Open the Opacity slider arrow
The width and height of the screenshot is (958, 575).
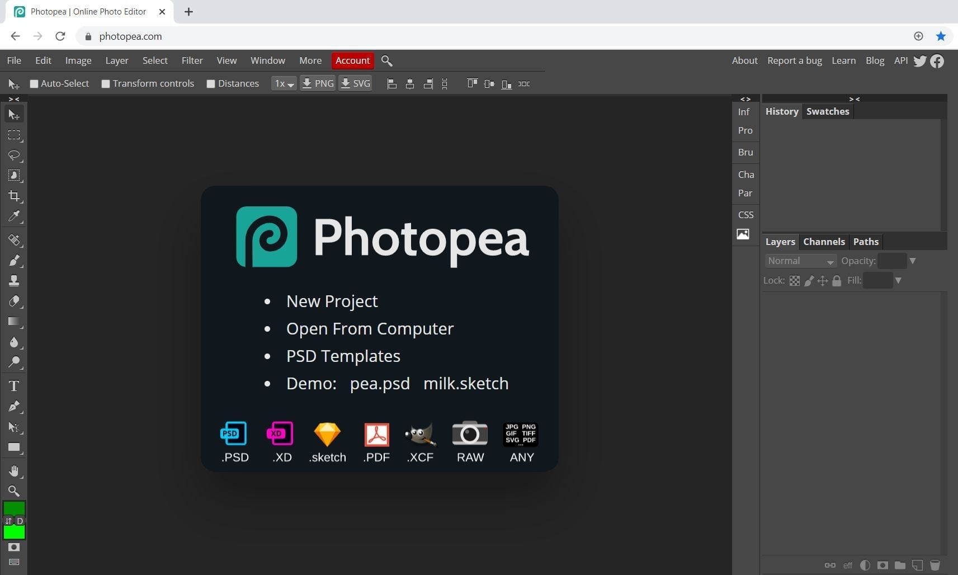(913, 261)
